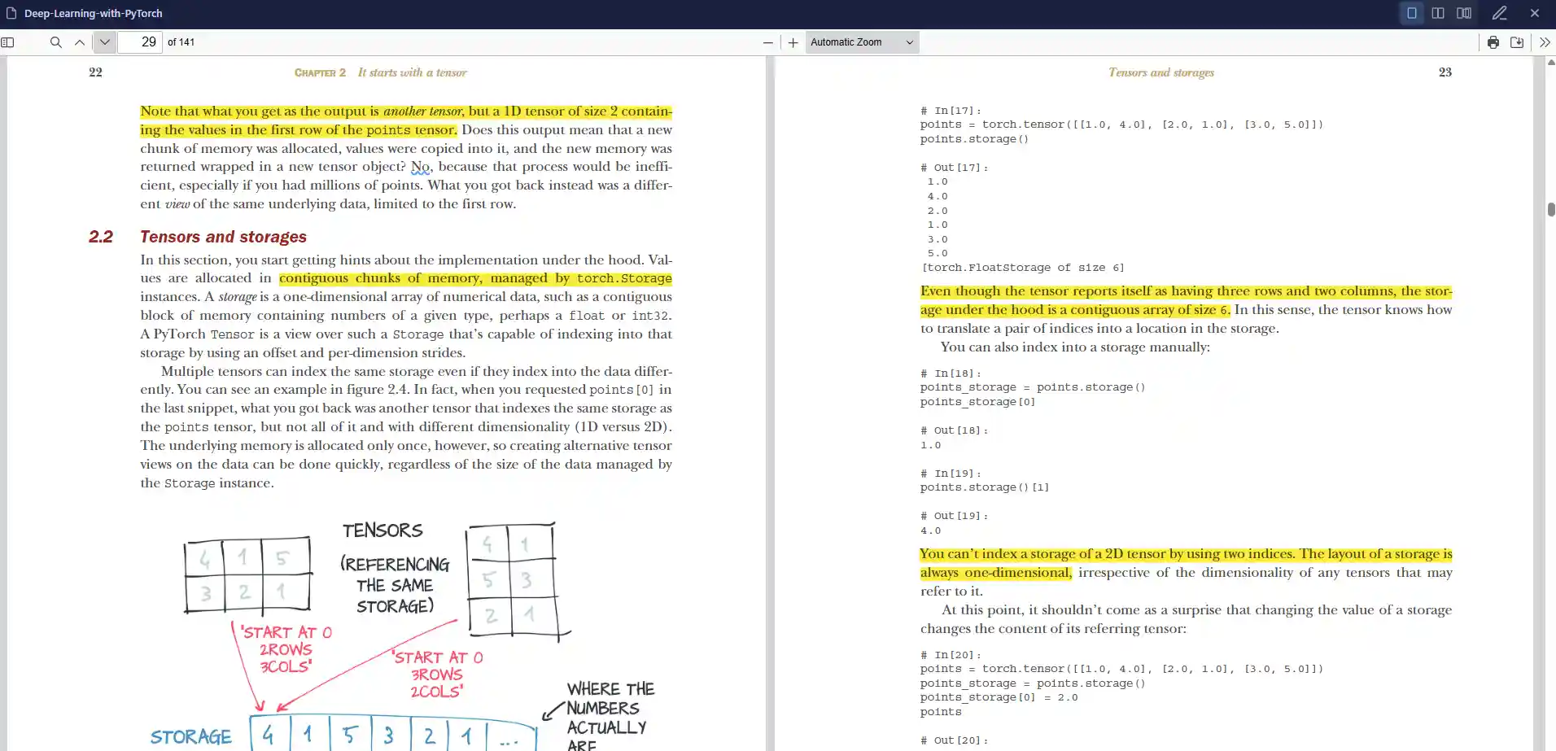Open the pen annotation tool
Screen dimensions: 1556x751
pyautogui.click(x=1500, y=13)
